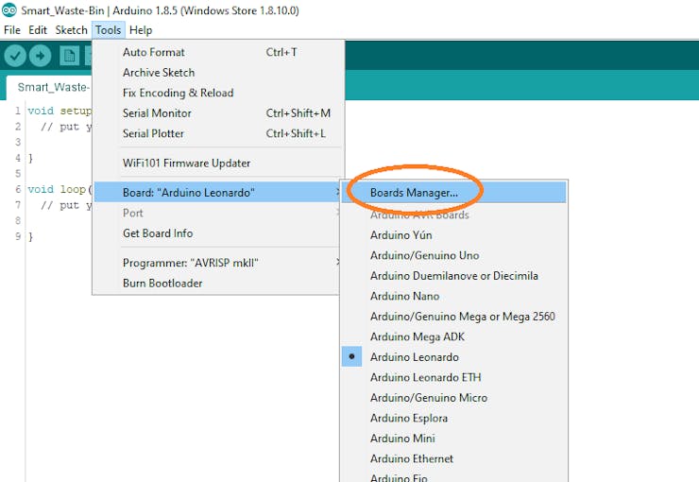This screenshot has height=482, width=699.
Task: Click the disabled Port submenu entry
Action: click(x=218, y=213)
